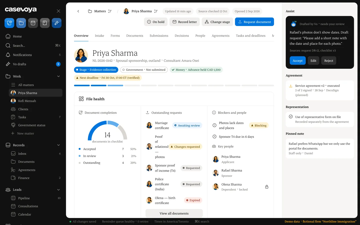Click the first blue sidebar shortcut icon
The height and width of the screenshot is (225, 360).
[9, 23]
